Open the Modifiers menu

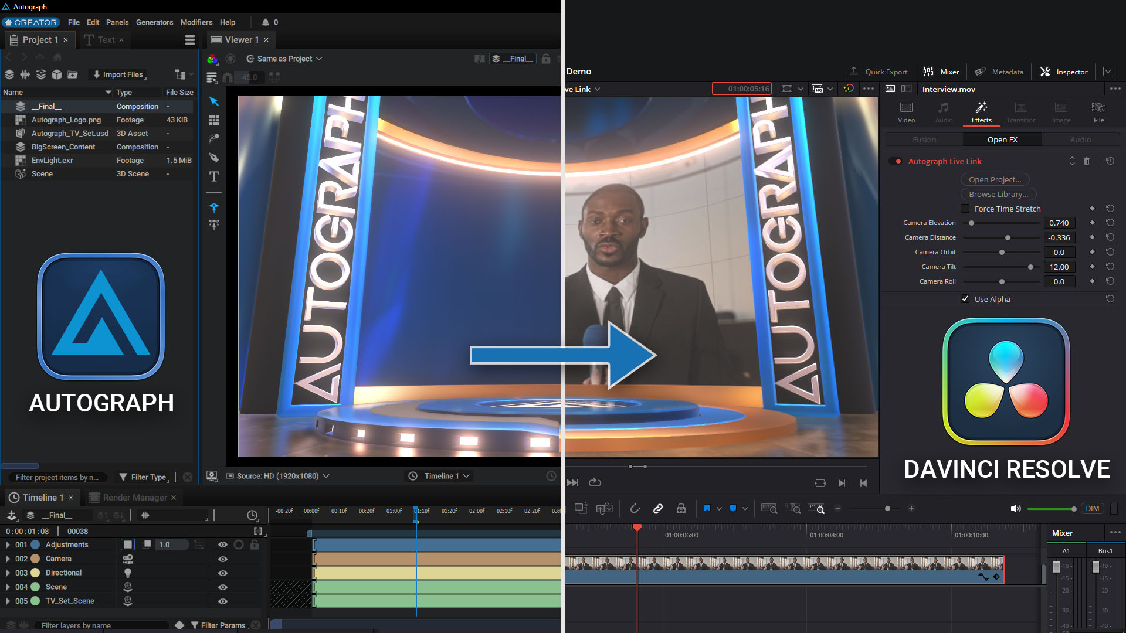[196, 22]
